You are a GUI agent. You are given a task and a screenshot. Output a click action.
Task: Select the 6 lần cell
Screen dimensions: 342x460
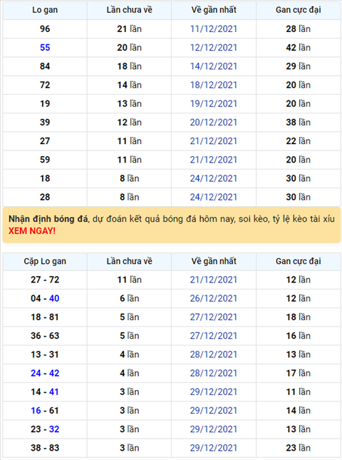(129, 298)
